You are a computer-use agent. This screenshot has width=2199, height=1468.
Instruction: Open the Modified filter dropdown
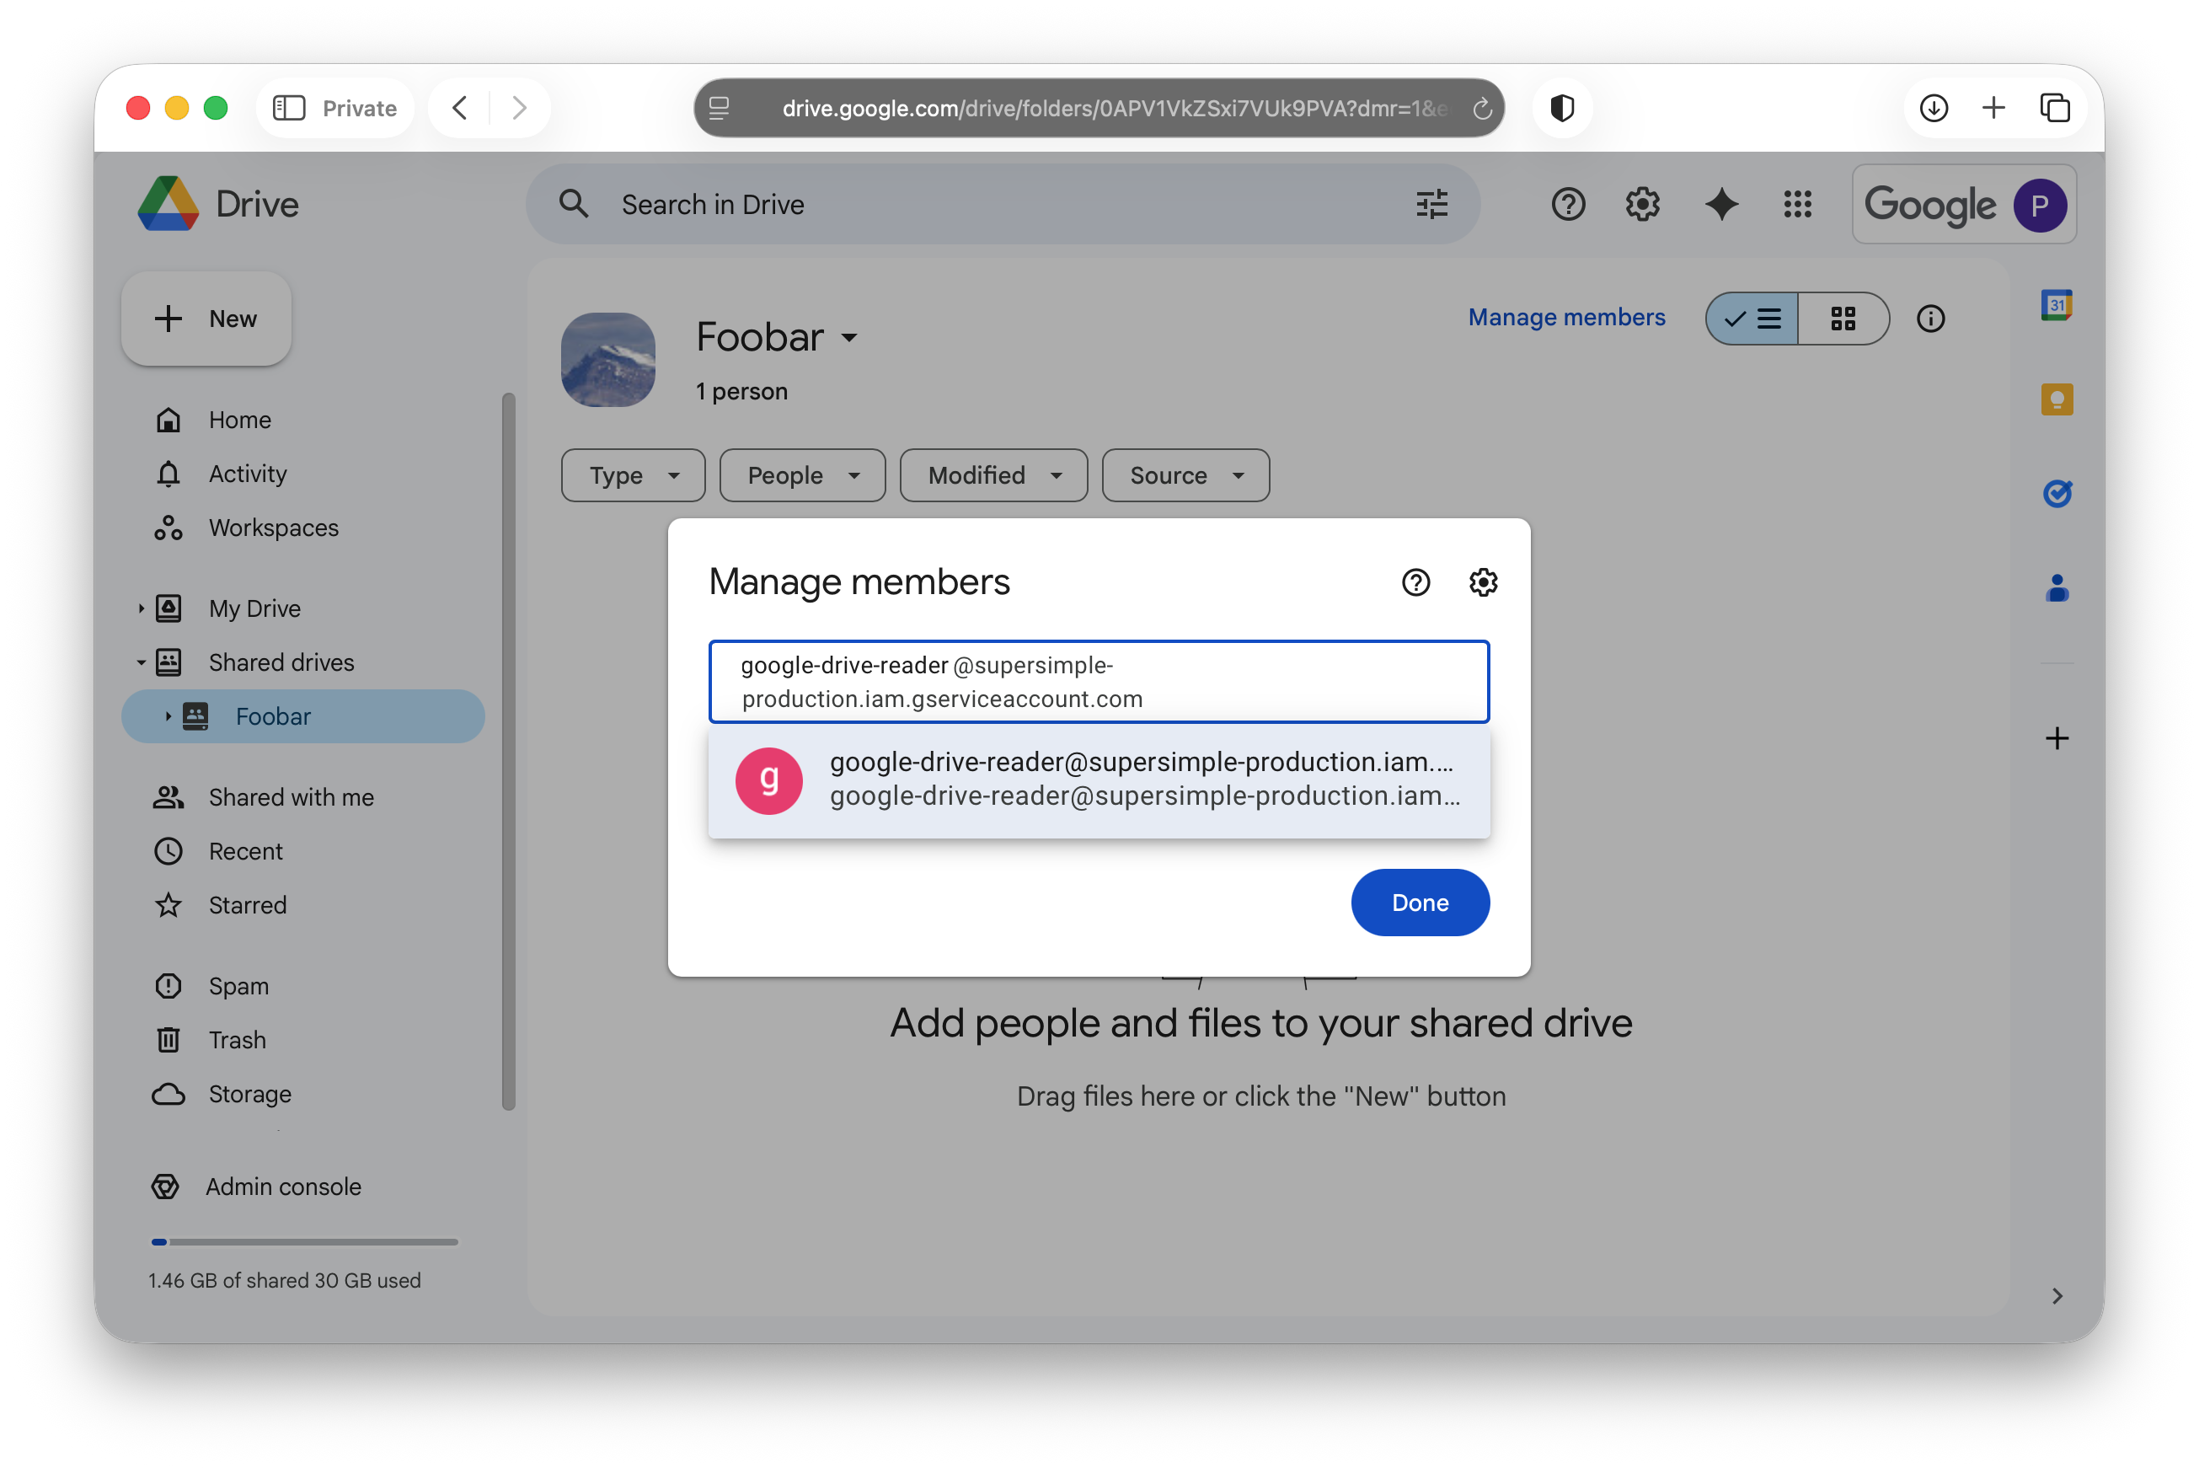coord(993,475)
